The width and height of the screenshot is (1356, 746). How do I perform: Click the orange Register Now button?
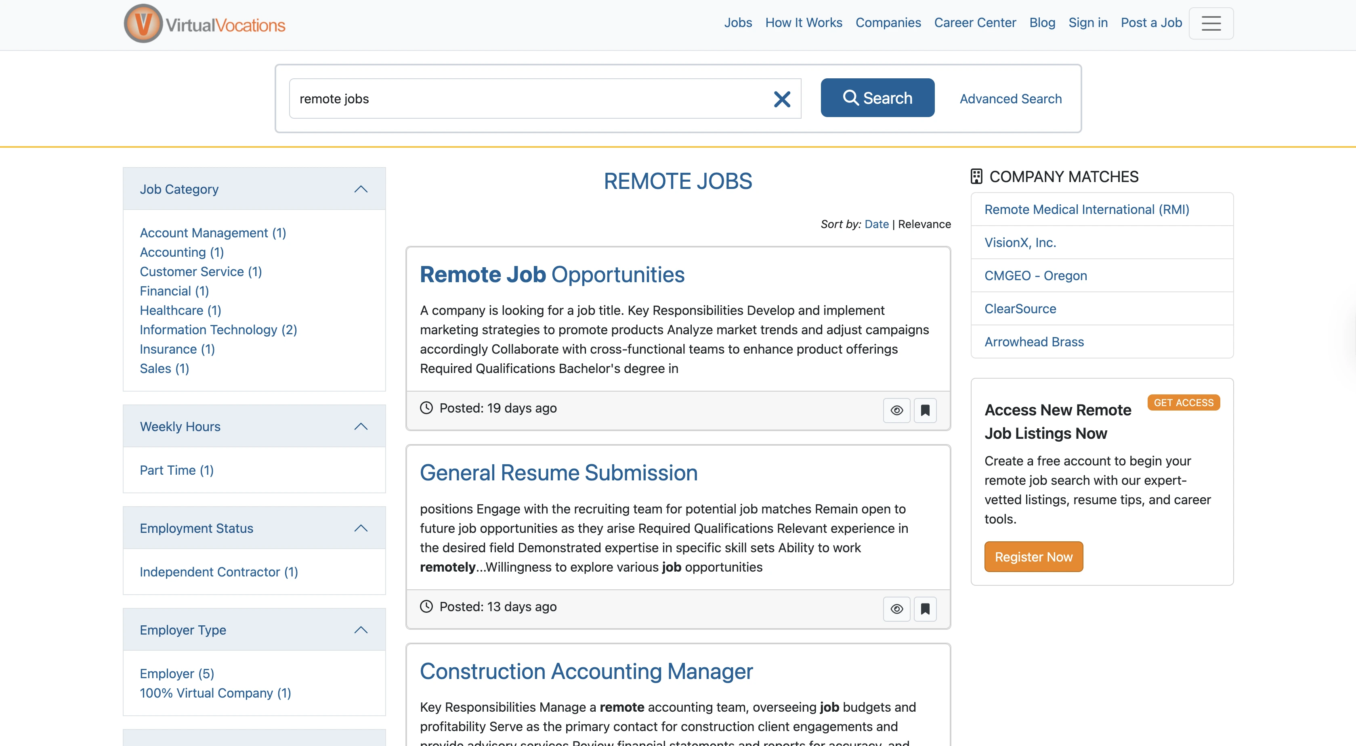pyautogui.click(x=1033, y=557)
